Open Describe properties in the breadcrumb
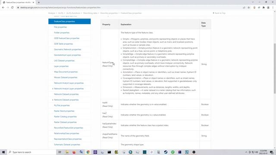Viewport: 276px width, 155px height. tap(109, 13)
